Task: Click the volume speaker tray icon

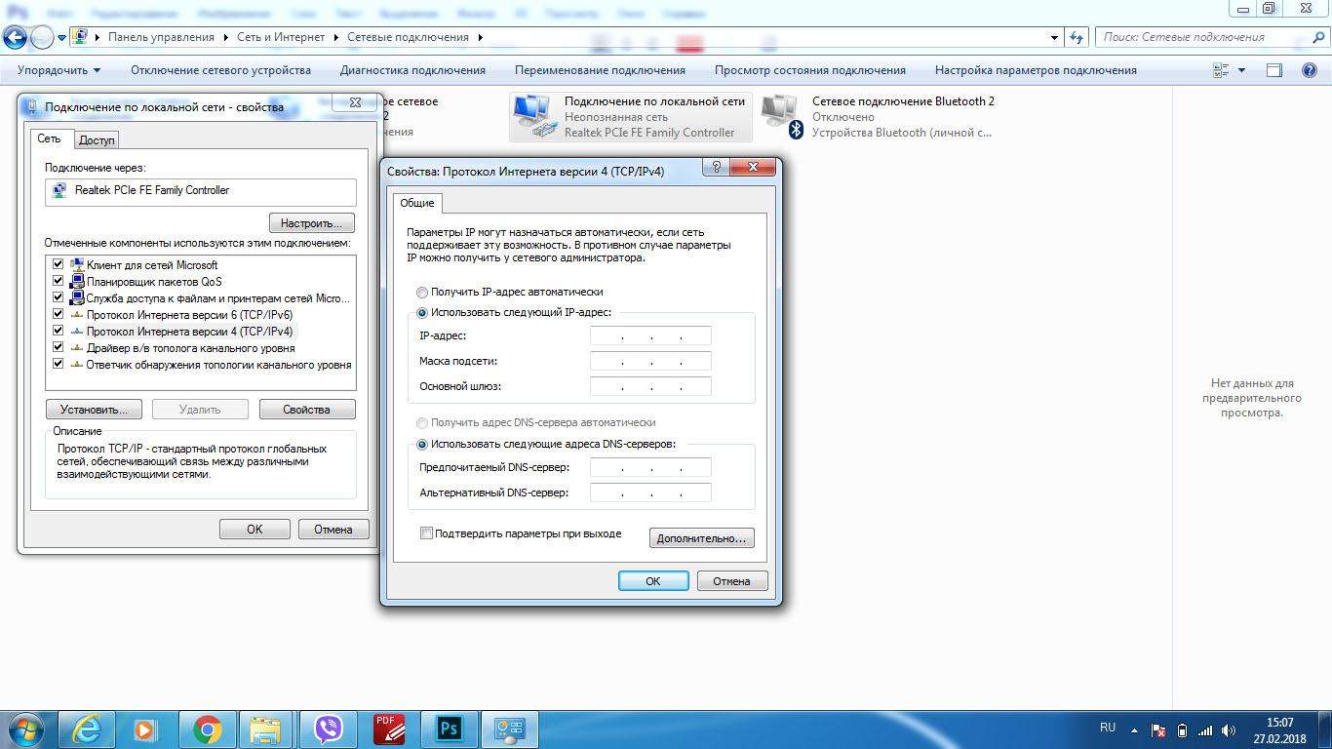Action: click(x=1229, y=729)
